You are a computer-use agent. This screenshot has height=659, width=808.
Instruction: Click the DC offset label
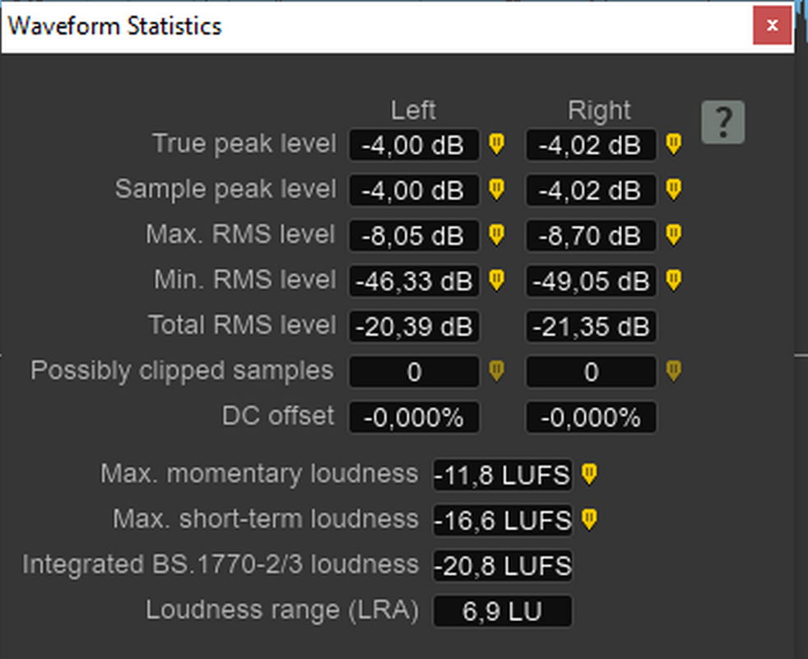pos(278,416)
